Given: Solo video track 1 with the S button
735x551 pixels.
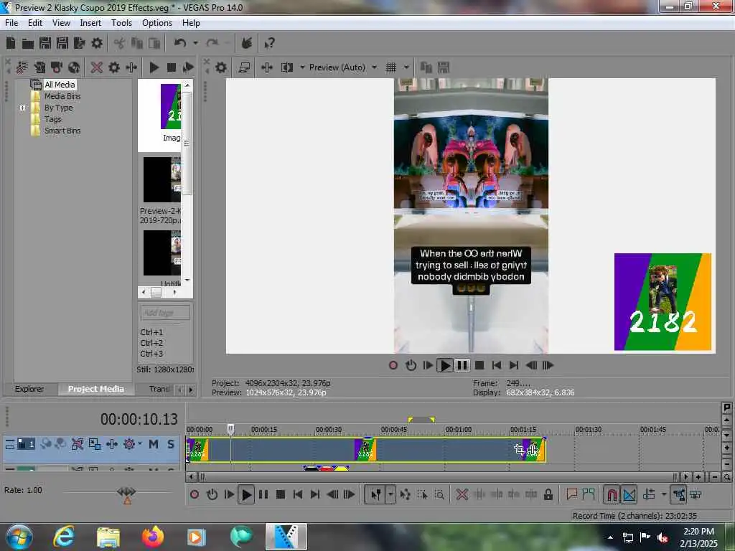Looking at the screenshot, I should click(171, 444).
